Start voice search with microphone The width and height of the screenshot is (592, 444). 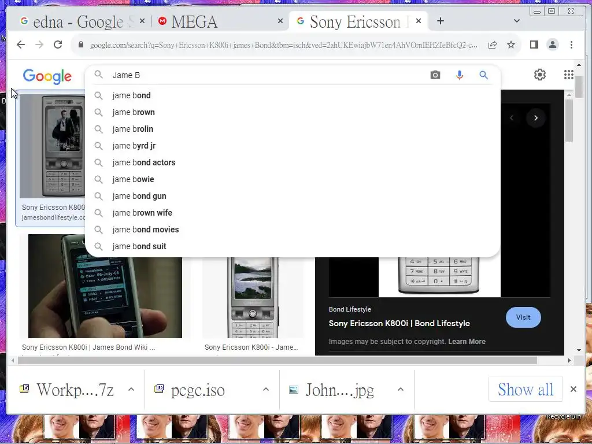pyautogui.click(x=459, y=75)
